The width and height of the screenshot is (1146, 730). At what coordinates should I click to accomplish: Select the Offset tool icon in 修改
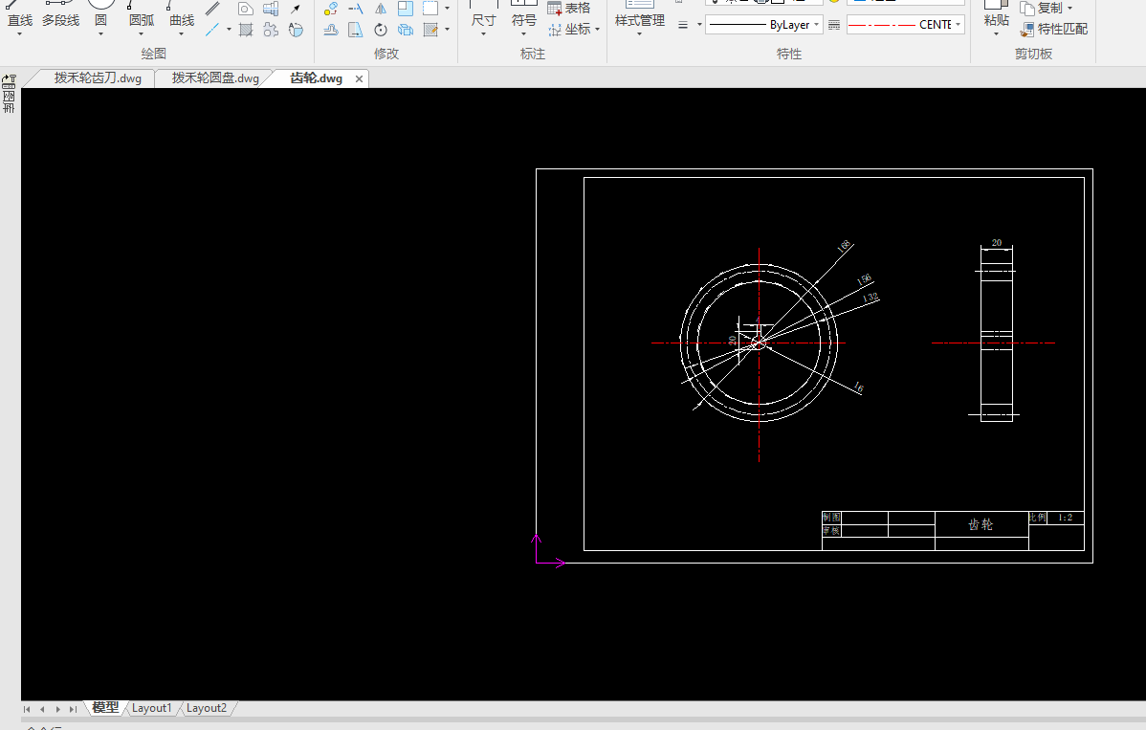pyautogui.click(x=331, y=31)
